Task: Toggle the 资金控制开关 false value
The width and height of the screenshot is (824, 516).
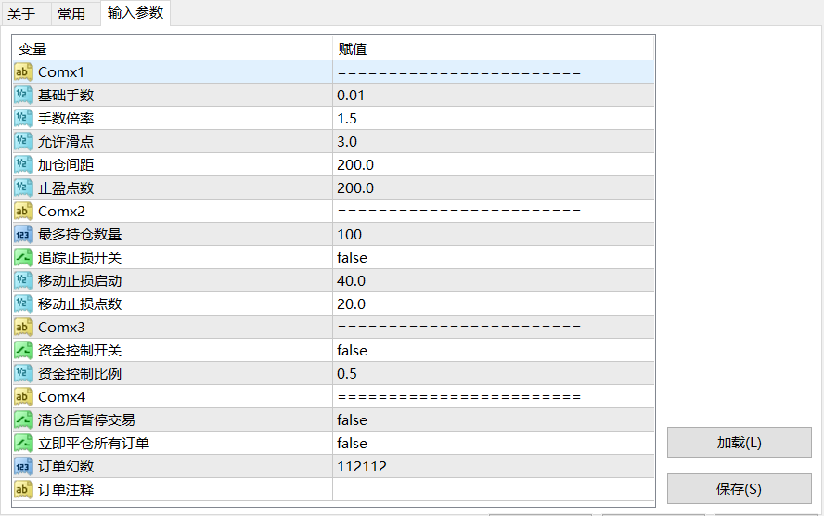Action: pyautogui.click(x=353, y=351)
